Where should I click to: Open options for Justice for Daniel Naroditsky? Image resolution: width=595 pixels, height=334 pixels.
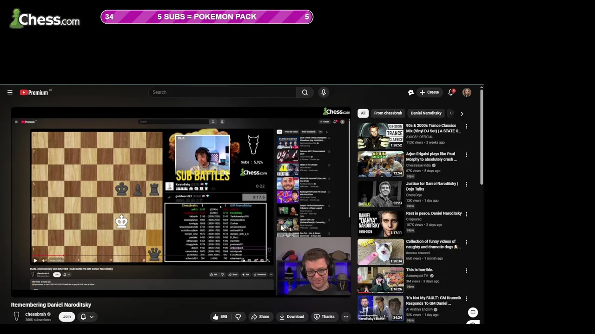pos(466,184)
